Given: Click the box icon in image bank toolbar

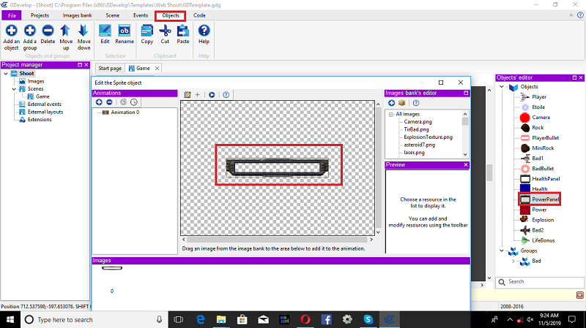Looking at the screenshot, I should coord(401,103).
